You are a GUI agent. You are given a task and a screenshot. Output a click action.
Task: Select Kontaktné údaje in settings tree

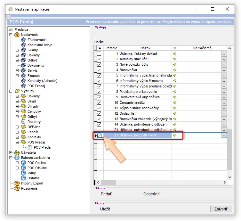(40, 45)
